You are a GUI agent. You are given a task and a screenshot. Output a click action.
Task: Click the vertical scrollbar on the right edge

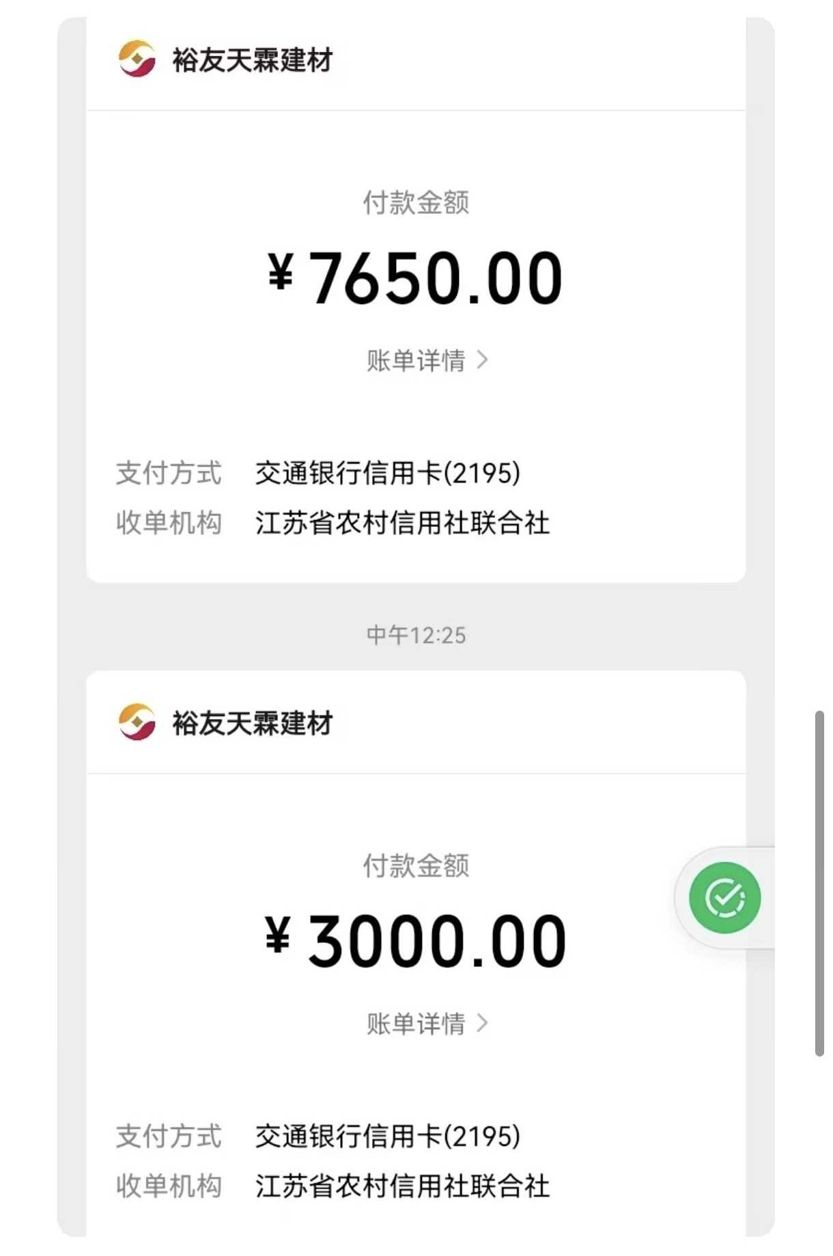[819, 883]
